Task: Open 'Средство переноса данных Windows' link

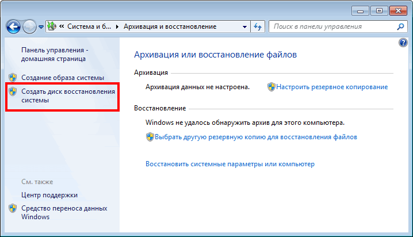Action: [x=64, y=212]
